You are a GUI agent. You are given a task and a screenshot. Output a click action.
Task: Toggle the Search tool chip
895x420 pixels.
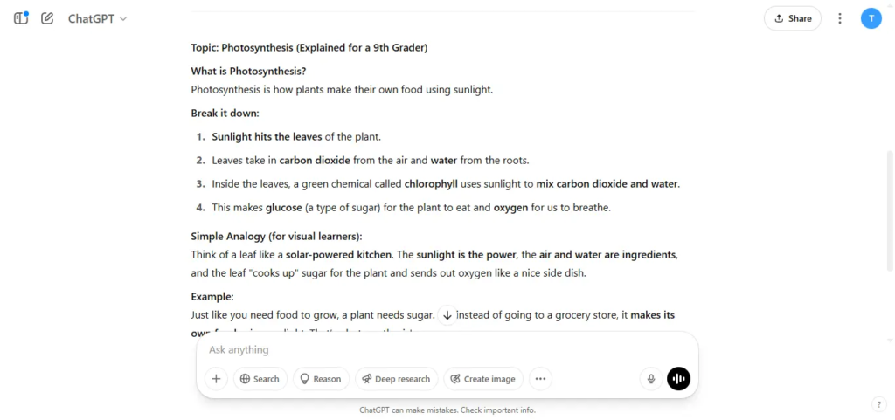tap(260, 379)
